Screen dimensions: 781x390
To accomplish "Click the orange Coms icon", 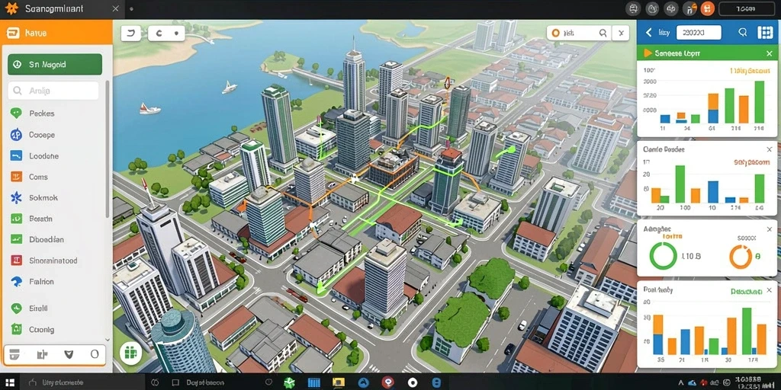I will [x=16, y=177].
